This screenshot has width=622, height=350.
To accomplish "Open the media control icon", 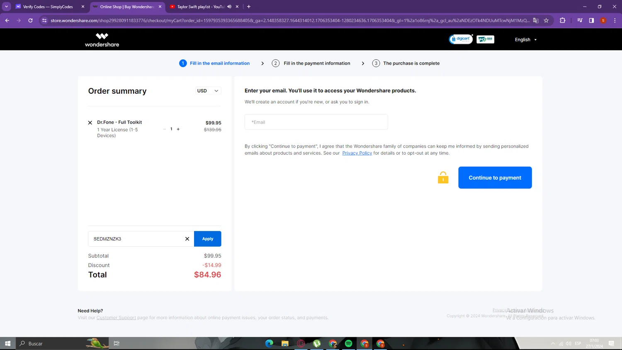I will [x=580, y=20].
